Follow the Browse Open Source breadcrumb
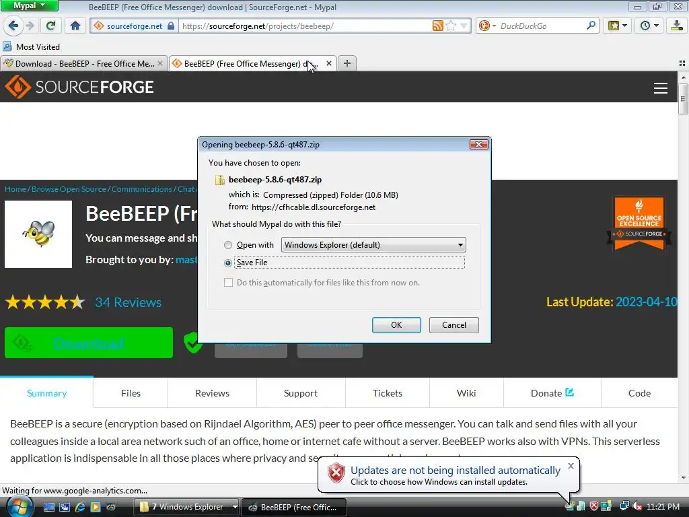 (69, 189)
